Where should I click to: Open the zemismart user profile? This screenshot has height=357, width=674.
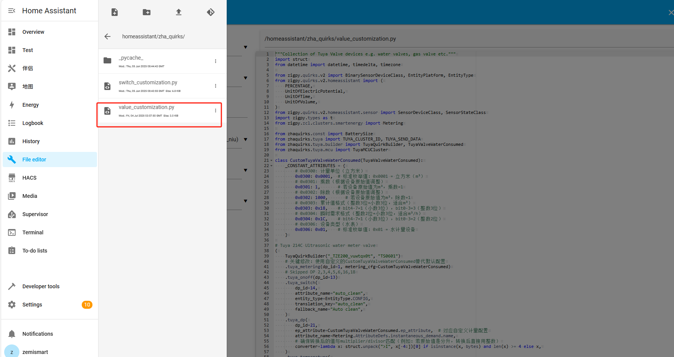coord(35,352)
